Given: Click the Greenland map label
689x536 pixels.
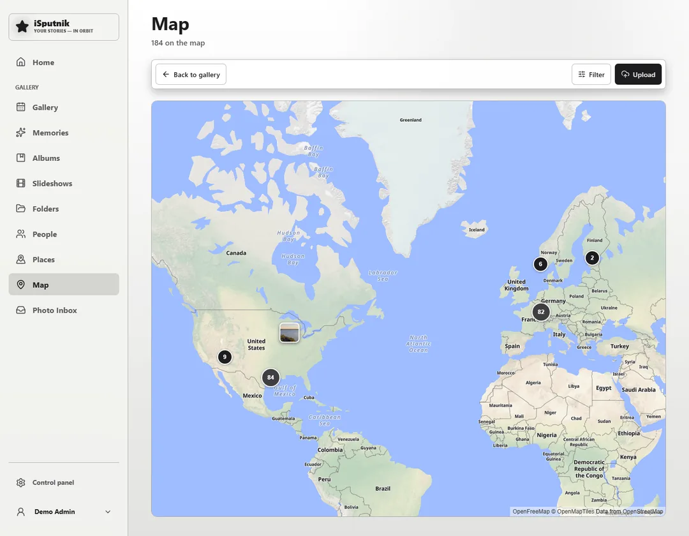Looking at the screenshot, I should click(x=410, y=120).
